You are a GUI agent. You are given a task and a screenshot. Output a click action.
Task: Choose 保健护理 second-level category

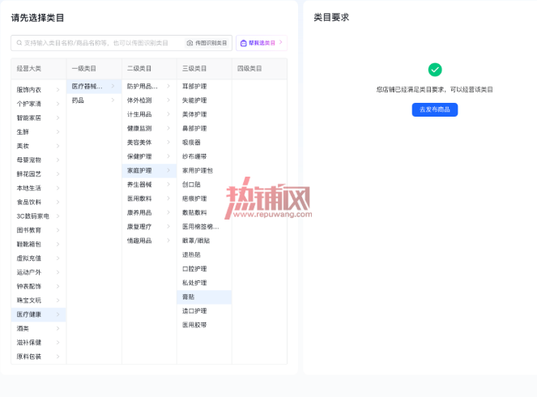point(149,156)
